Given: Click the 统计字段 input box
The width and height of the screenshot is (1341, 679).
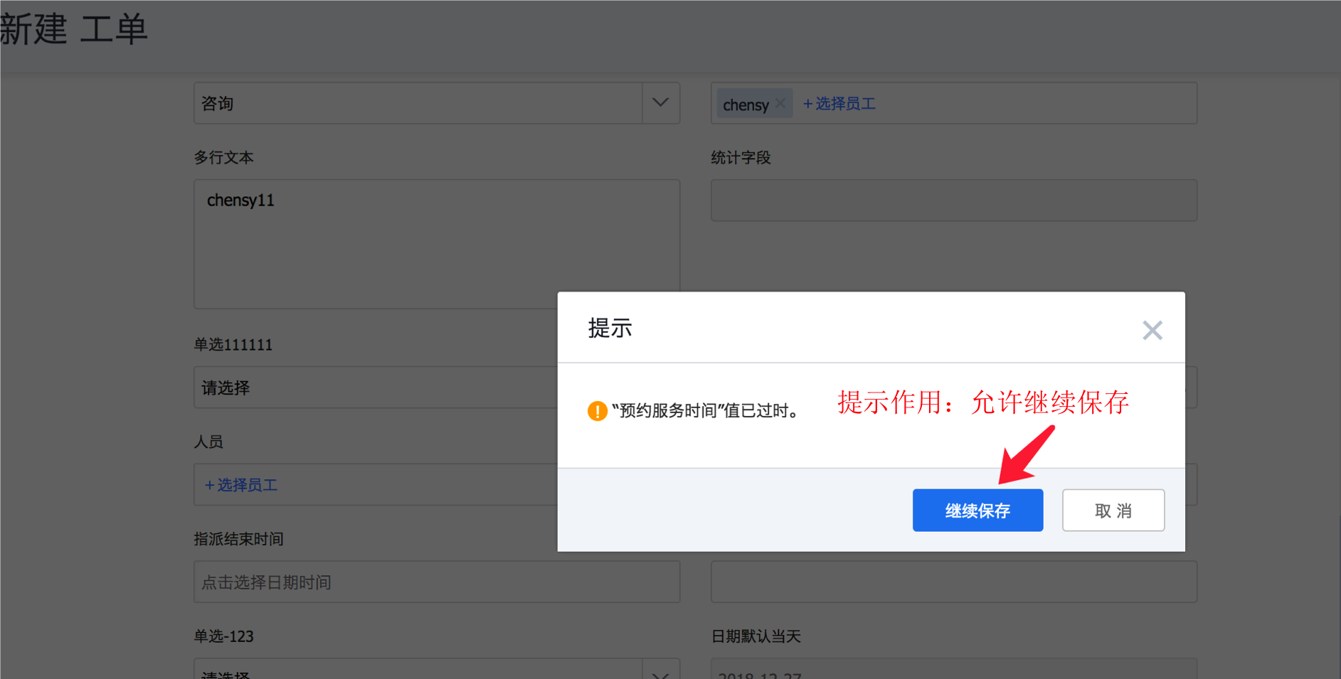Looking at the screenshot, I should [x=954, y=200].
